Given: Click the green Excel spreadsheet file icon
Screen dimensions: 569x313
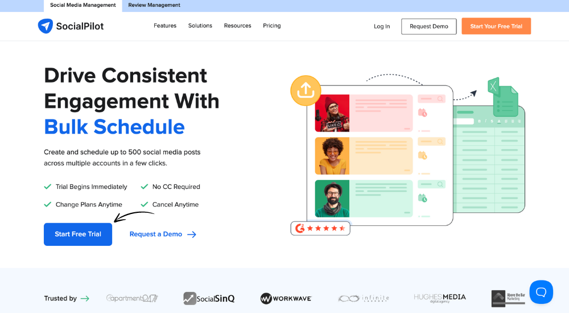Looking at the screenshot, I should coord(502,97).
